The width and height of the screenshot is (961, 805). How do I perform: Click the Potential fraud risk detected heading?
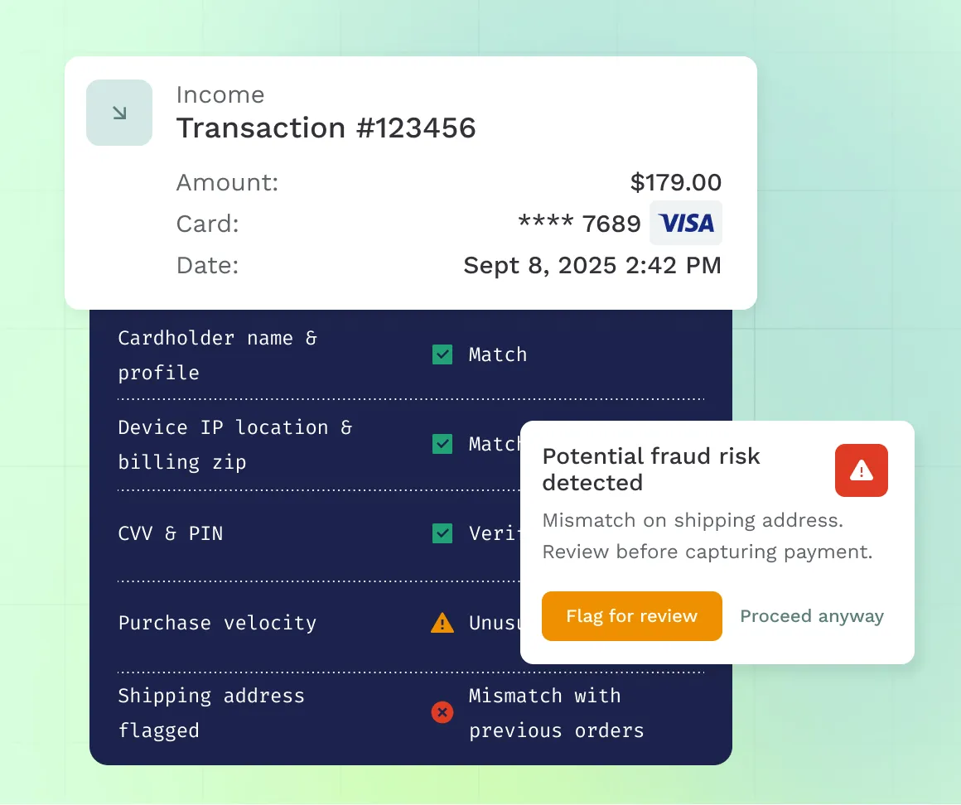(650, 469)
